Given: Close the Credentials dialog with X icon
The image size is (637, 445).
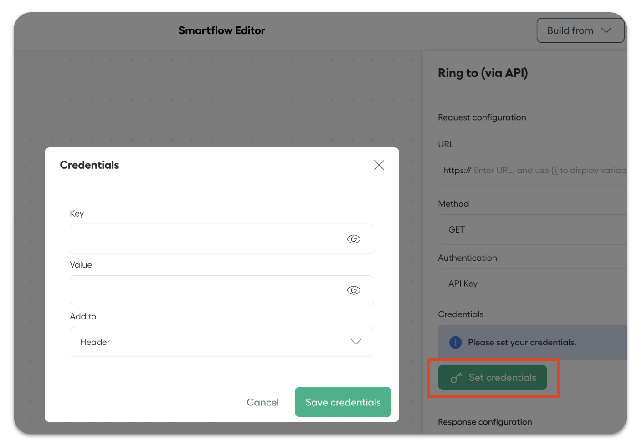Looking at the screenshot, I should pos(379,165).
